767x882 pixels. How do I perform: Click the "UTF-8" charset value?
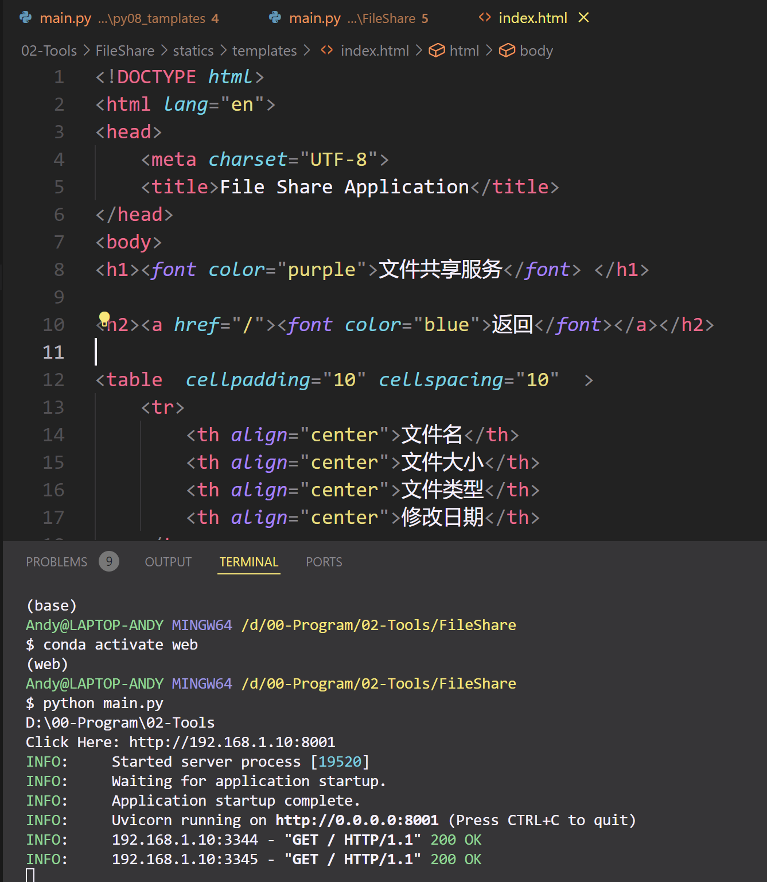(338, 160)
